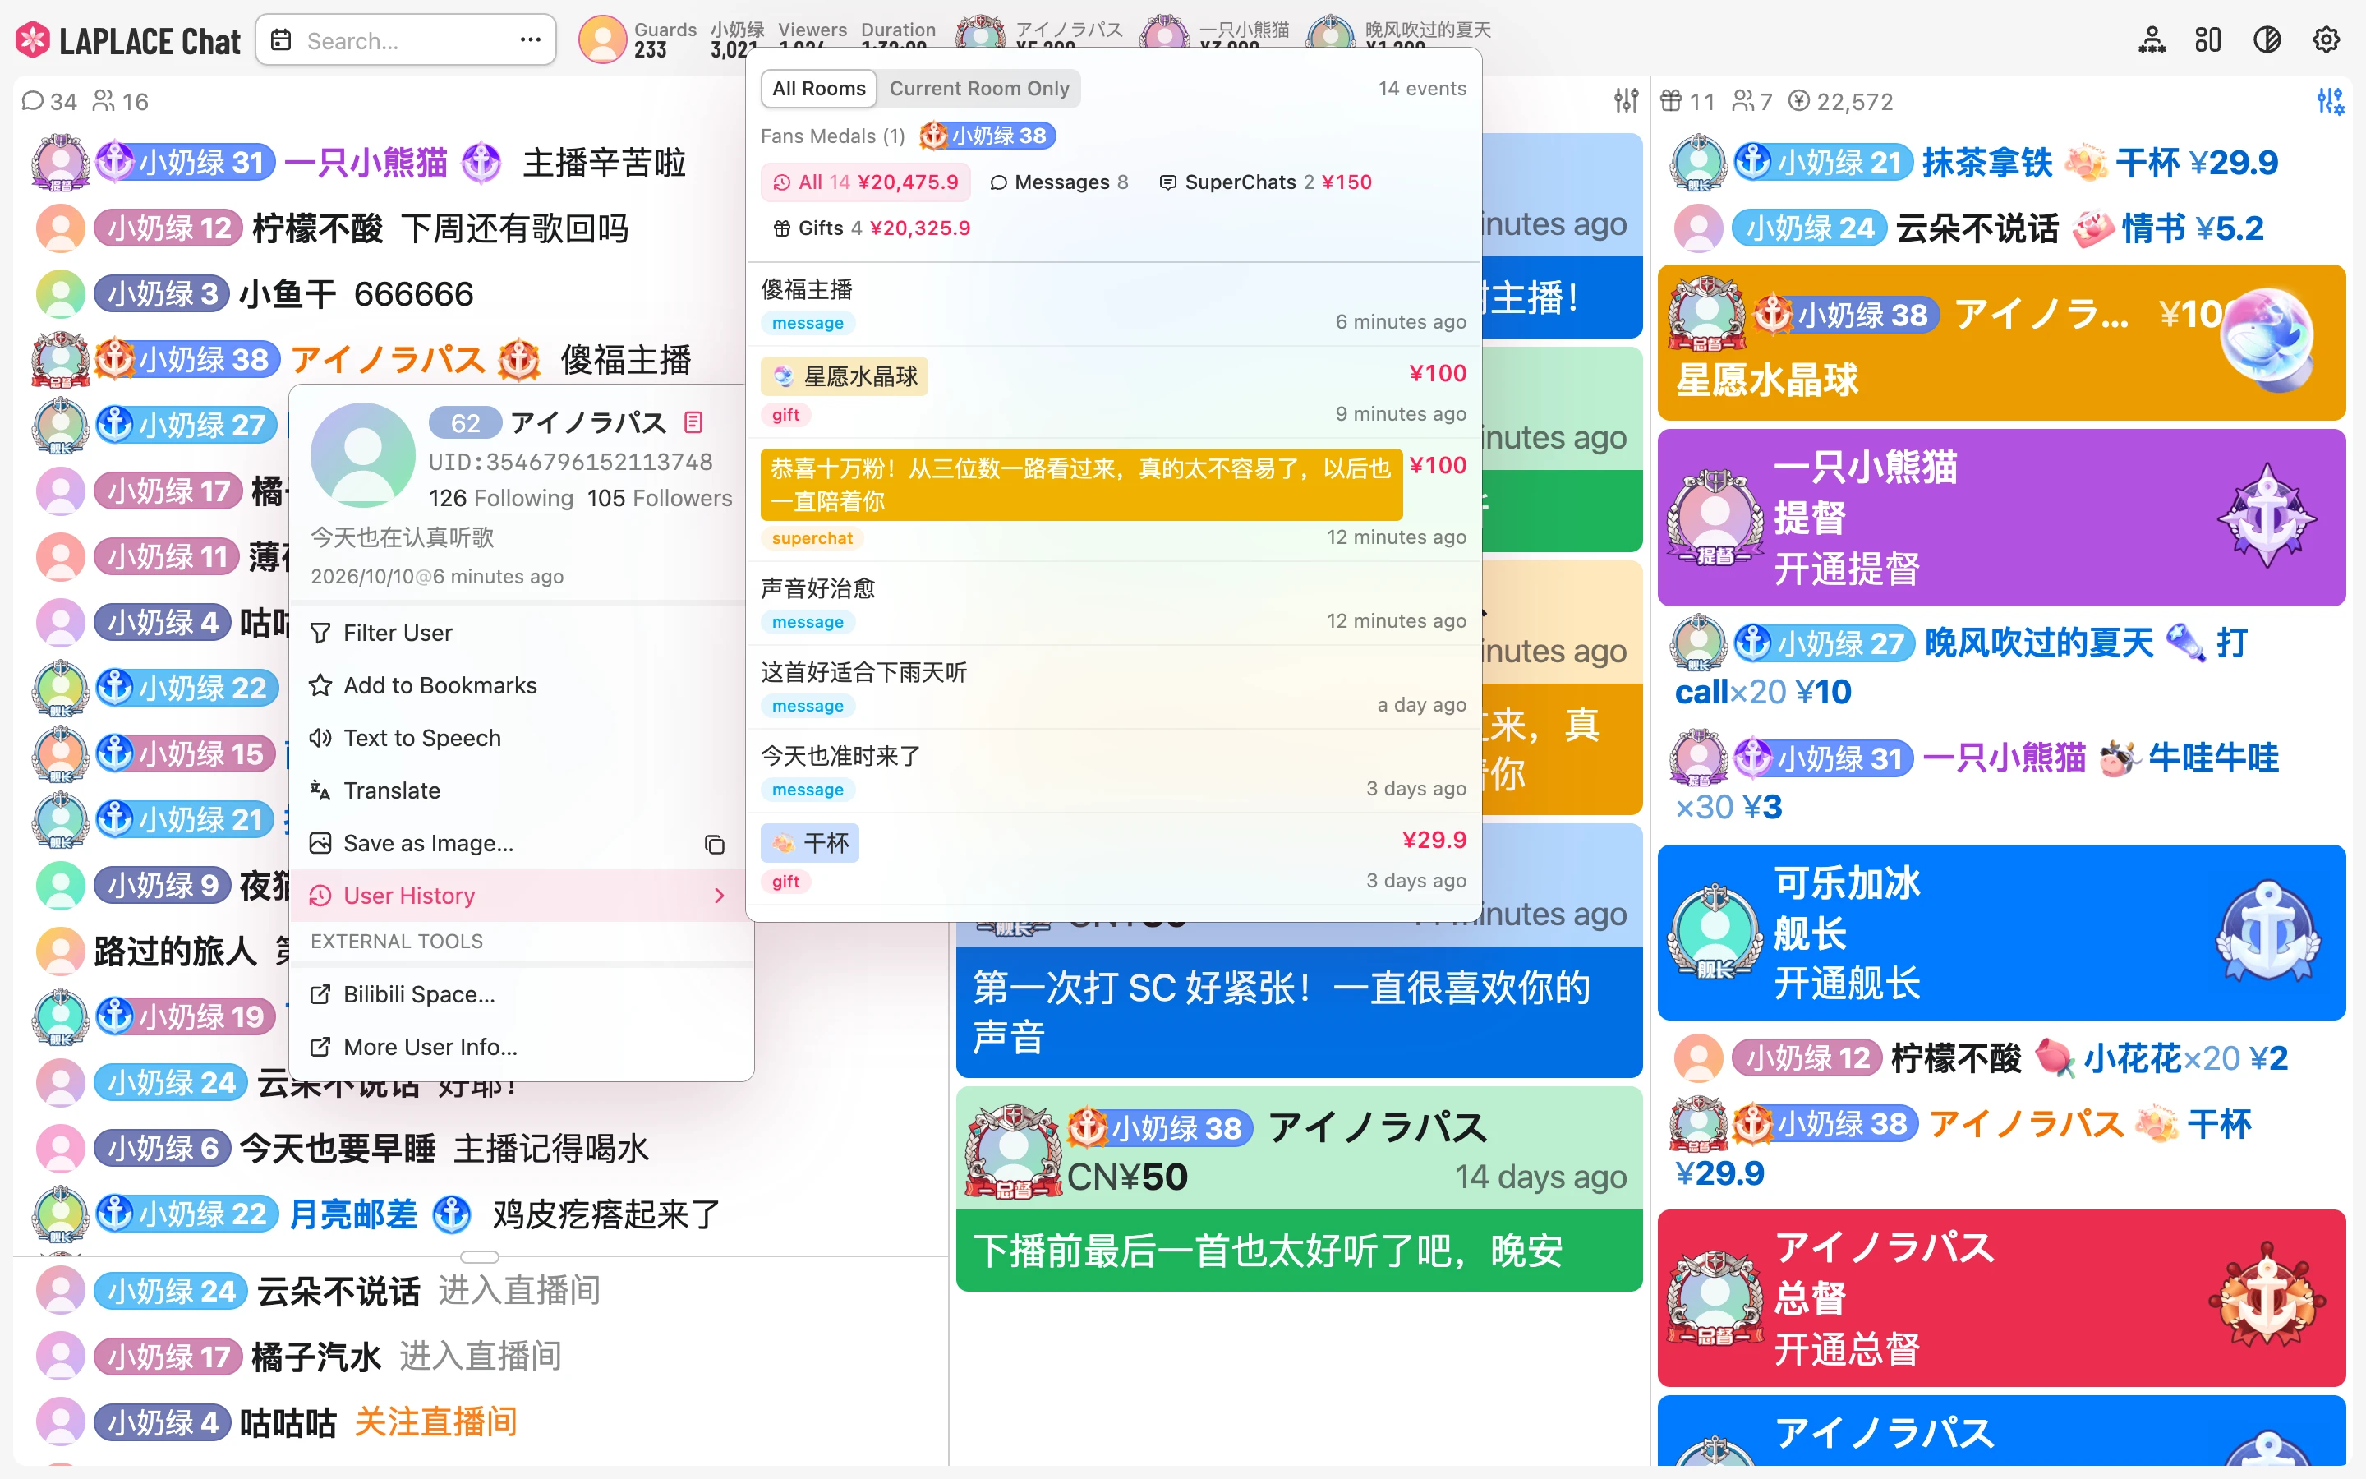Click the 第一次打 SC 好紧张 blue superchat

(1300, 1012)
